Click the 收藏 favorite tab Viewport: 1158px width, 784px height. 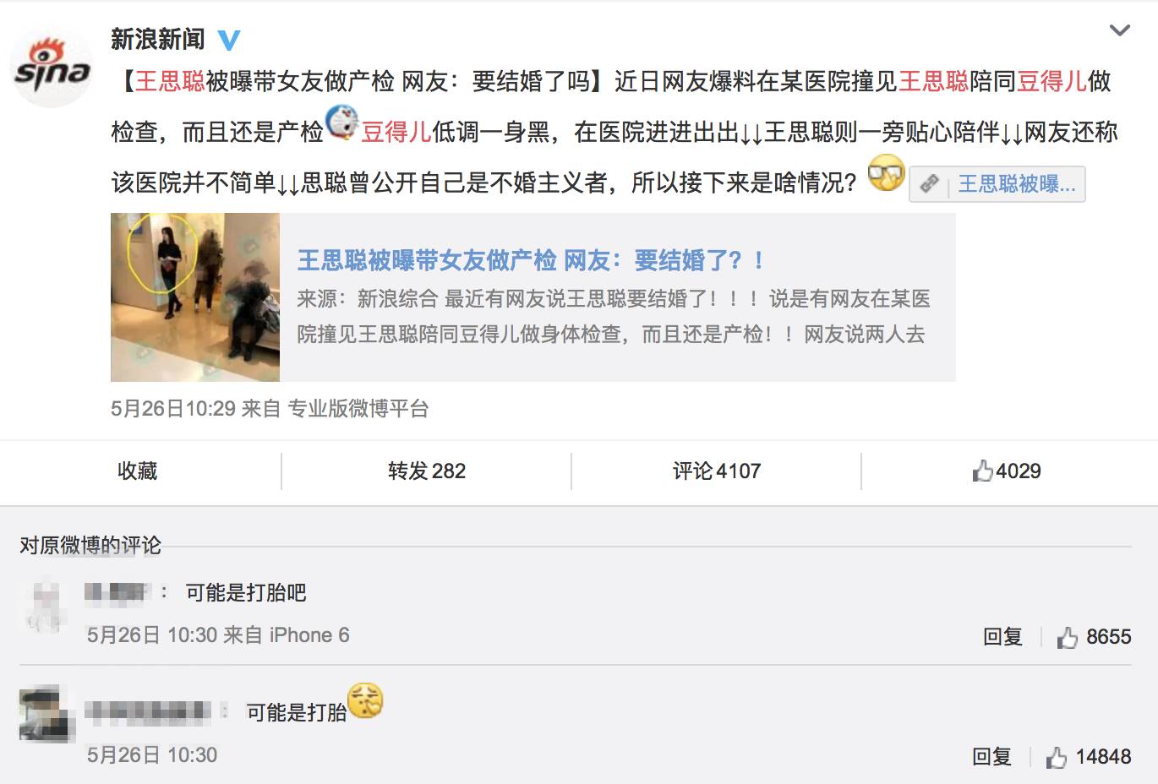click(x=138, y=471)
